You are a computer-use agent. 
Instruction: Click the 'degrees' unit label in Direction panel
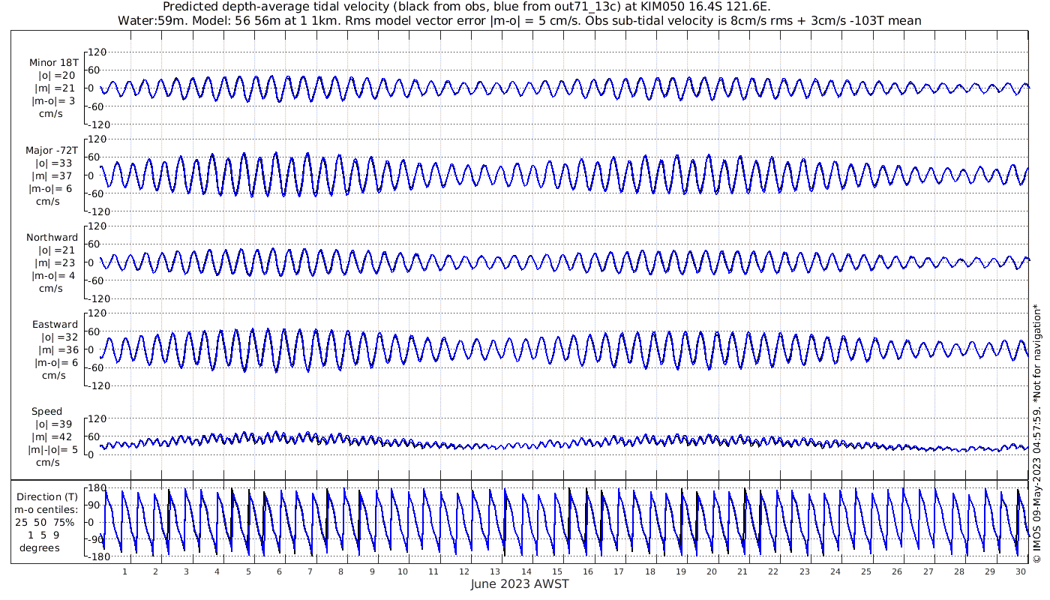click(40, 547)
